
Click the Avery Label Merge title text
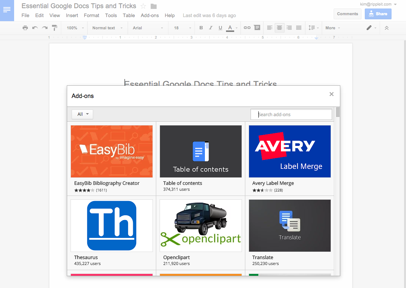[x=273, y=183]
